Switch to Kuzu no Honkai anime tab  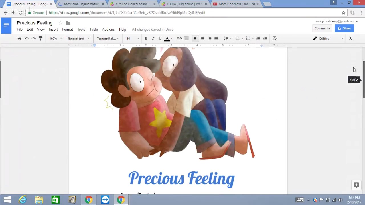tap(132, 4)
